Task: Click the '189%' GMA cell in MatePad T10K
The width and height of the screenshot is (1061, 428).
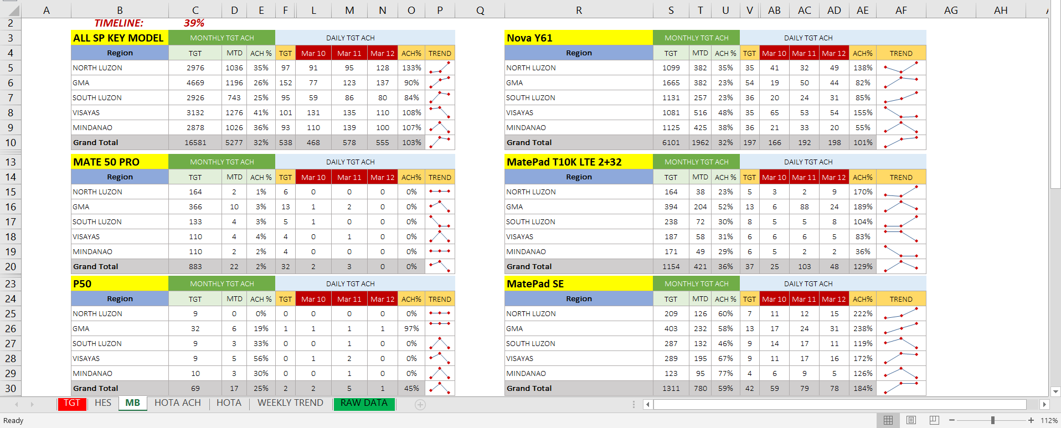Action: 863,207
